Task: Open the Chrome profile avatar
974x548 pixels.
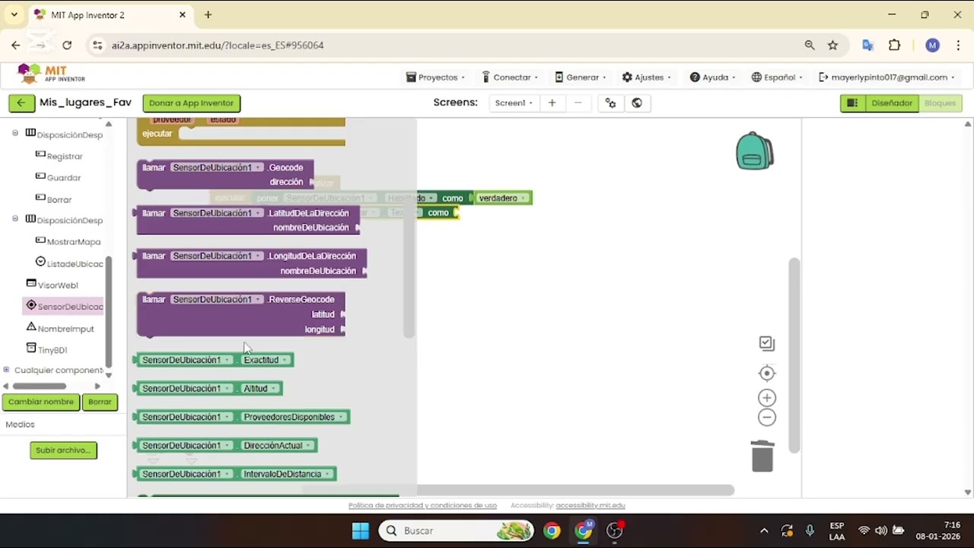Action: point(932,45)
